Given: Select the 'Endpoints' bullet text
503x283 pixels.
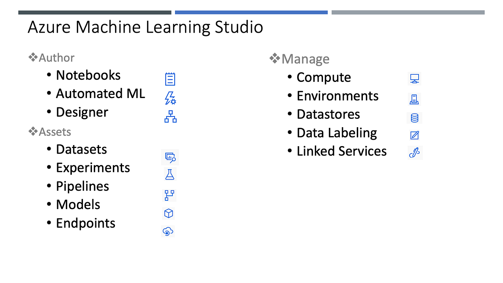Looking at the screenshot, I should [86, 223].
